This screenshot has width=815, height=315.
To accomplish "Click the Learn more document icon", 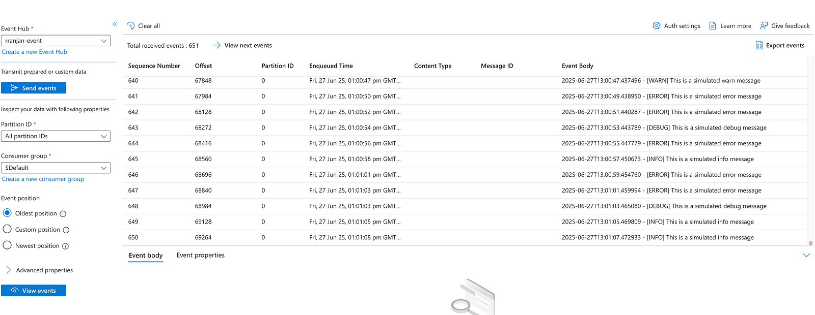I will point(713,26).
